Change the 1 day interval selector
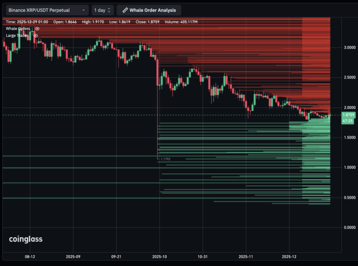358x266 pixels. pyautogui.click(x=103, y=11)
